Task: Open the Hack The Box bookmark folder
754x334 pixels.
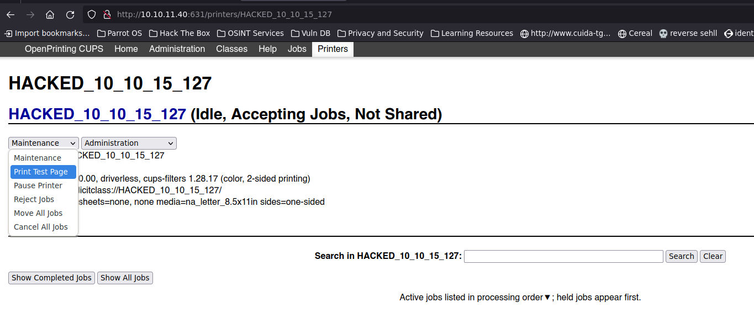Action: click(180, 33)
